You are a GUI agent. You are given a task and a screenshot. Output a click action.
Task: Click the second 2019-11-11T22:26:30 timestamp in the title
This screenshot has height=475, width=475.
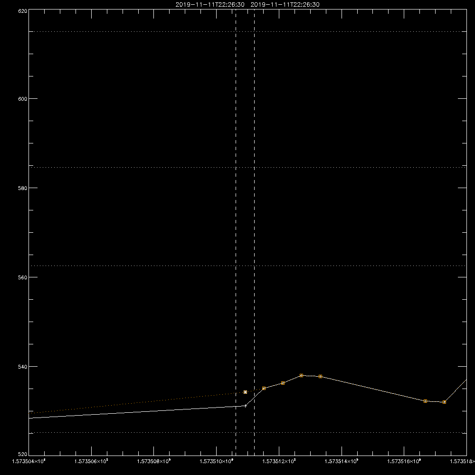(285, 5)
